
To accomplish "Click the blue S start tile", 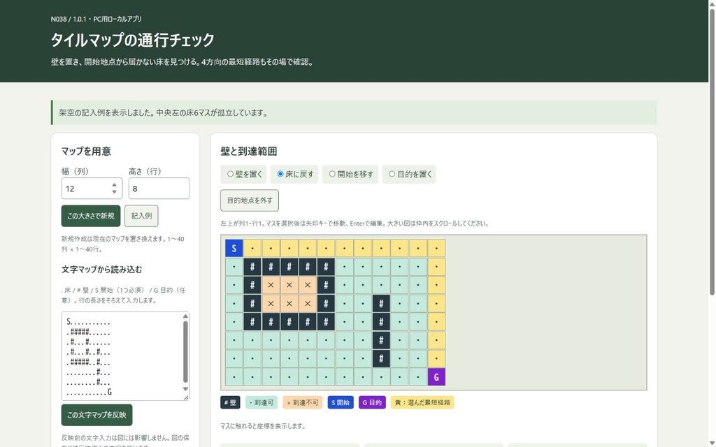I will click(234, 249).
